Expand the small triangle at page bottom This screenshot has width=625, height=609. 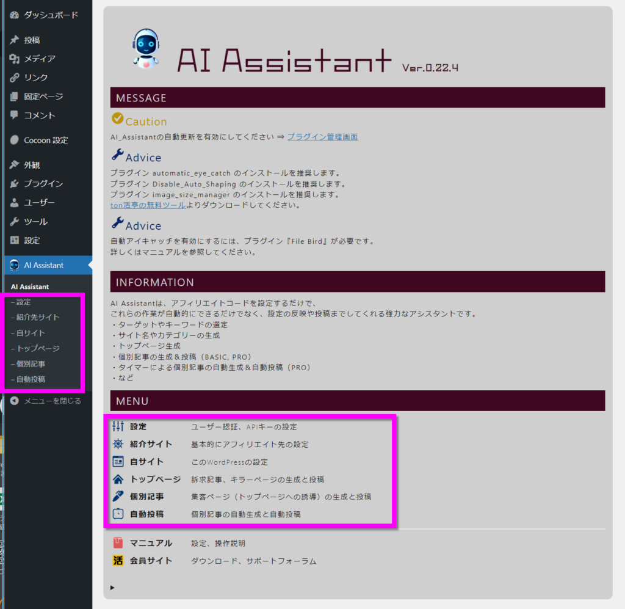click(112, 588)
